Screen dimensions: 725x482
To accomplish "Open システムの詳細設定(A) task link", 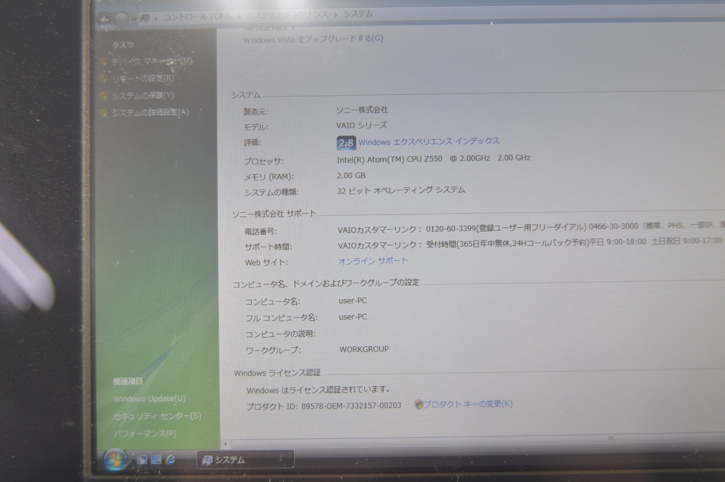I will [150, 112].
